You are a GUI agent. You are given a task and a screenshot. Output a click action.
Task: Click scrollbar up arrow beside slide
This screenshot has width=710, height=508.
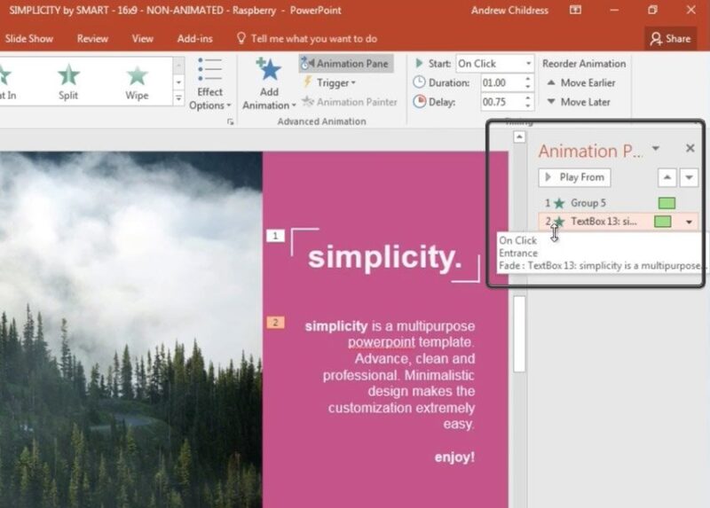pos(519,137)
